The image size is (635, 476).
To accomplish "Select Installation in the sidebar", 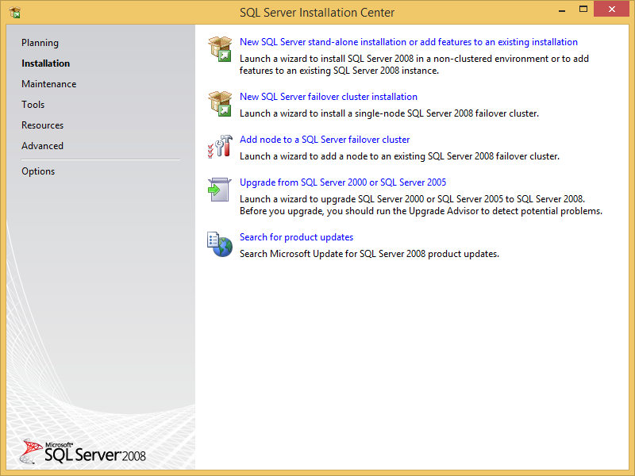I will pos(44,63).
